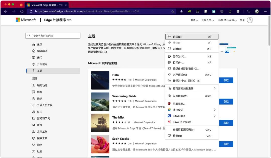Image resolution: width=271 pixels, height=158 pixels.
Task: Choose 网页捕获(W) in context menu
Action: (192, 96)
